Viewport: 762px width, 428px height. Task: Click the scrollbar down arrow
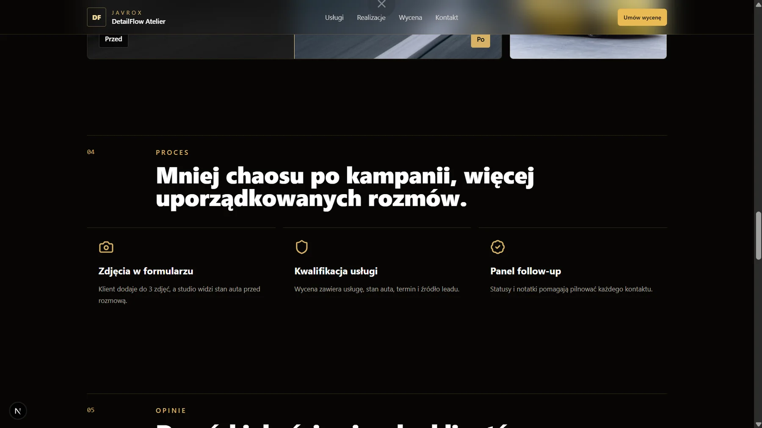point(758,424)
